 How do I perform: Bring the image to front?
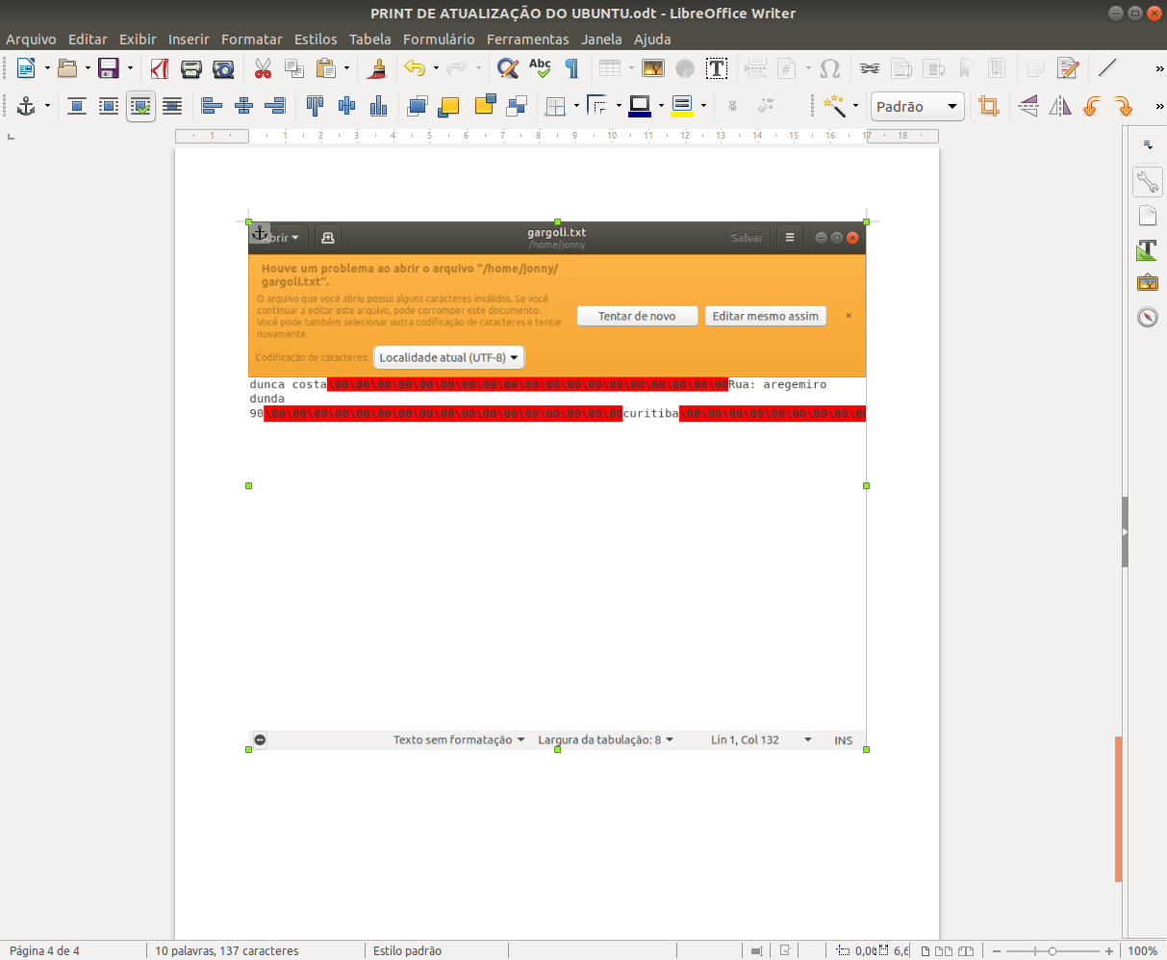coord(418,106)
